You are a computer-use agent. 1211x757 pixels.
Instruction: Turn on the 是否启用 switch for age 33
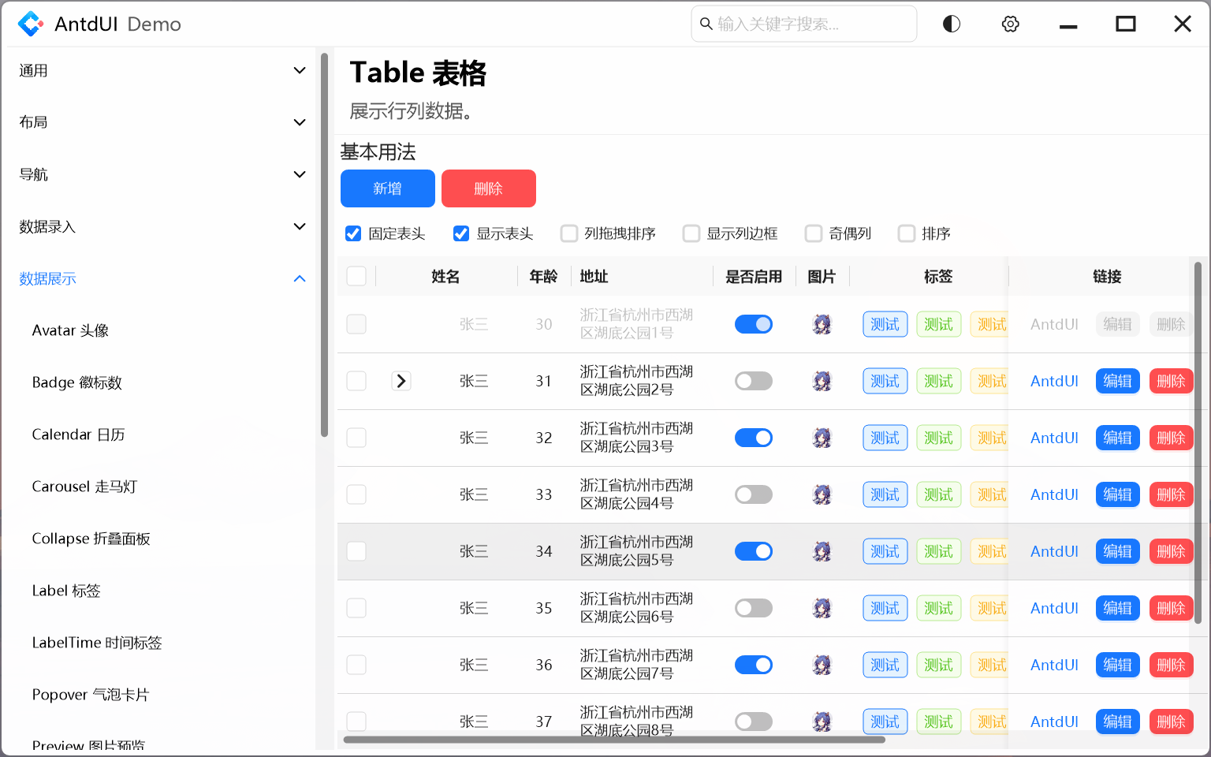(x=754, y=494)
